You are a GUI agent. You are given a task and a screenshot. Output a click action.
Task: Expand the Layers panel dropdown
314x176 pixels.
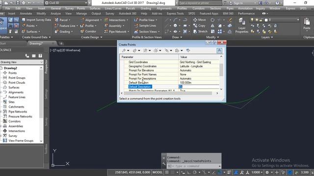(267, 37)
